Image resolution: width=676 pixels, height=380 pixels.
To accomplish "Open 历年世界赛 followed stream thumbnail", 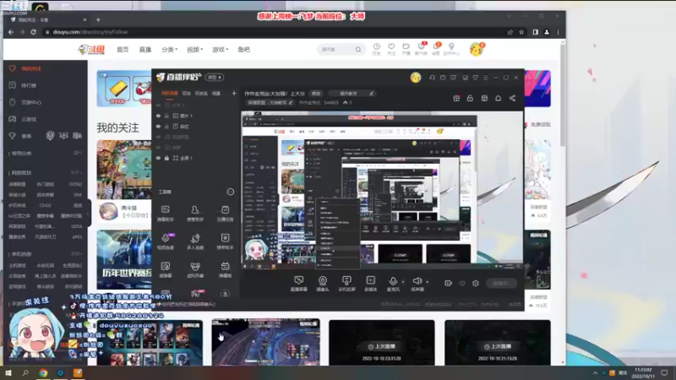I will 124,259.
